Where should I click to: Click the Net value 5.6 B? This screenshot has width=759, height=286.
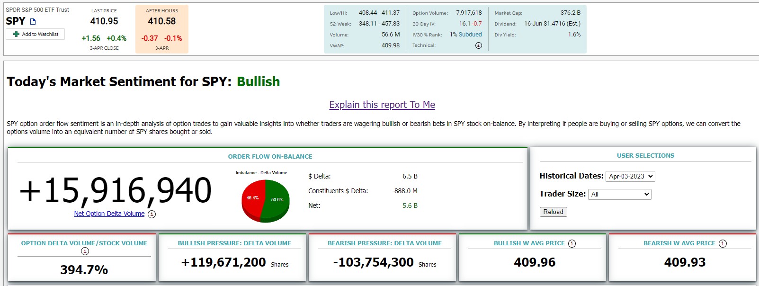(x=410, y=206)
